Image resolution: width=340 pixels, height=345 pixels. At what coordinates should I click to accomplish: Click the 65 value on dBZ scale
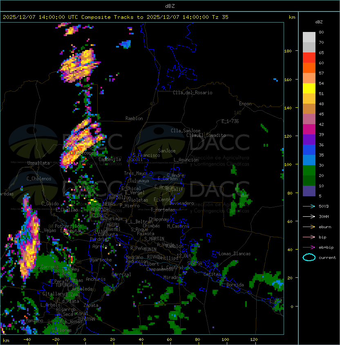pyautogui.click(x=321, y=53)
